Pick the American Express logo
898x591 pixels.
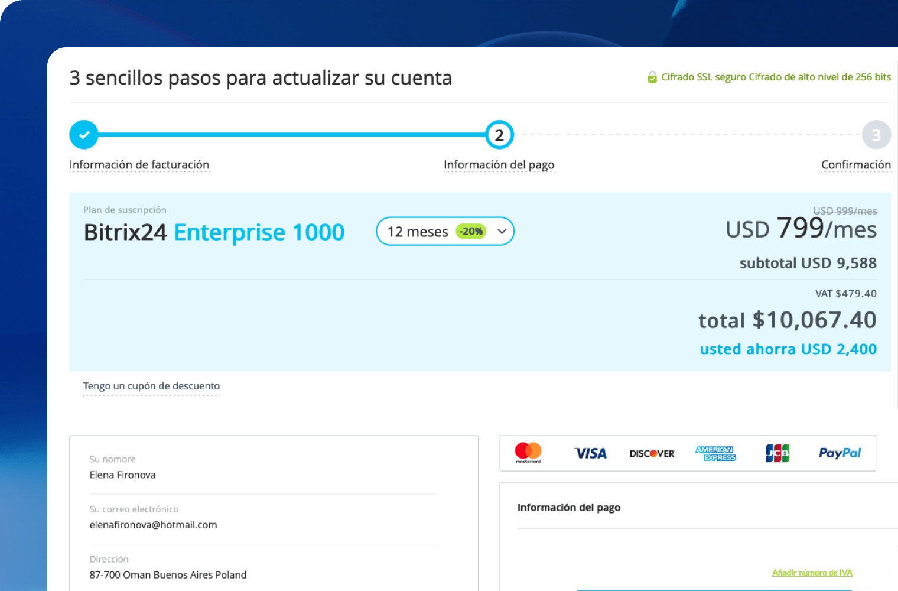(x=715, y=453)
